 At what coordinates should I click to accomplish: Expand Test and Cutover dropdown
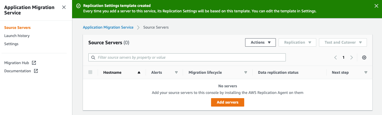[343, 42]
